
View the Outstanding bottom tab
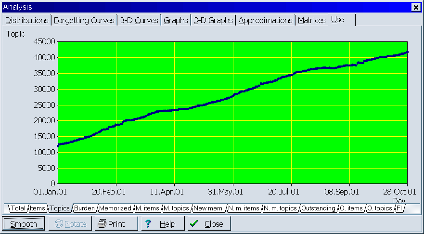click(318, 208)
